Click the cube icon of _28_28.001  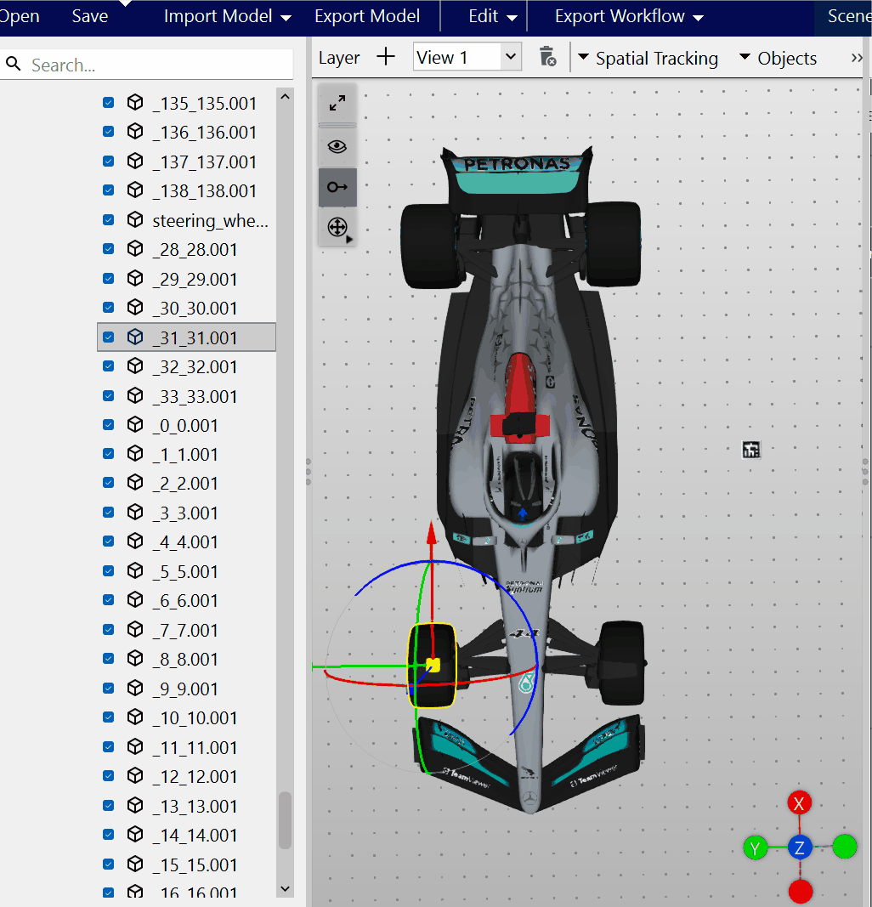coord(135,249)
